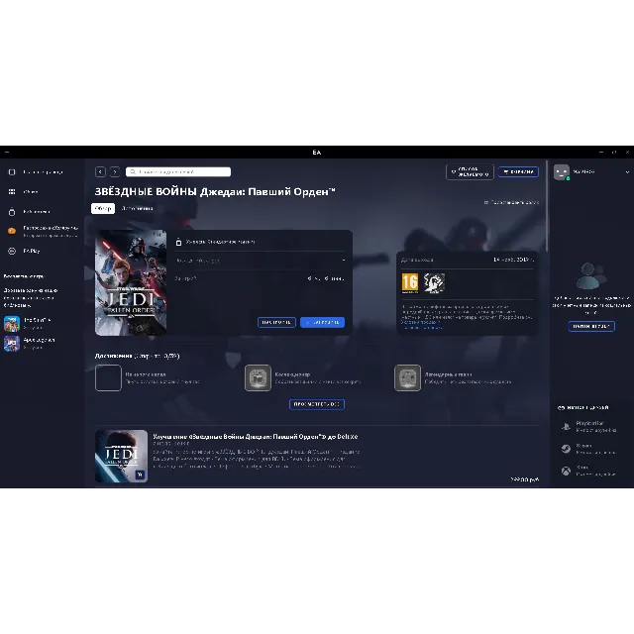The height and width of the screenshot is (634, 634).
Task: Click the Deluxe upgrade thumbnail
Action: click(x=121, y=456)
